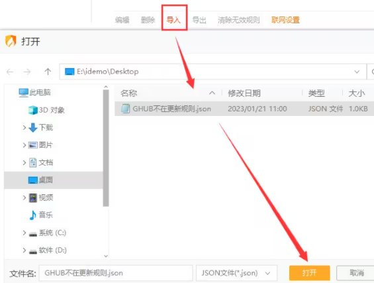
Task: Expand the 系统 (C:) drive node
Action: [x=24, y=233]
